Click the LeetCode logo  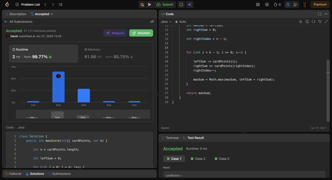coord(7,4)
